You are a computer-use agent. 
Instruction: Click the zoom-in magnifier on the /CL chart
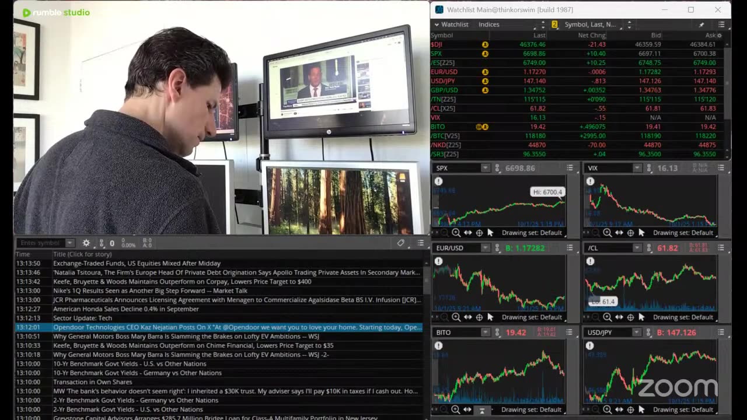pyautogui.click(x=608, y=317)
